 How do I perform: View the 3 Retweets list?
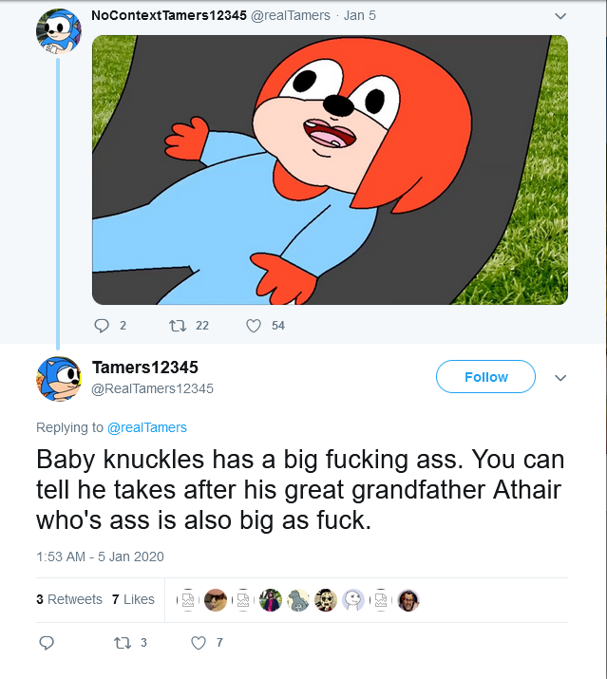click(x=69, y=599)
